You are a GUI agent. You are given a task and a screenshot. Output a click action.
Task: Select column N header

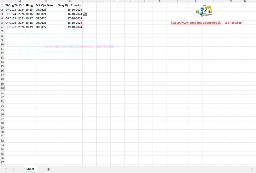245,1
